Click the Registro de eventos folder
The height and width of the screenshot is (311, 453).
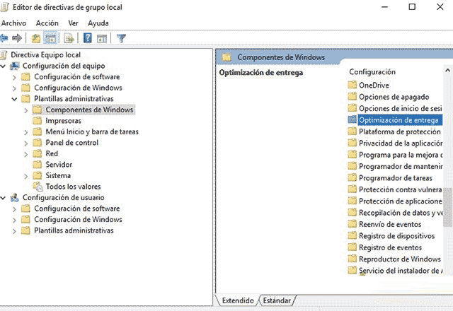point(389,247)
